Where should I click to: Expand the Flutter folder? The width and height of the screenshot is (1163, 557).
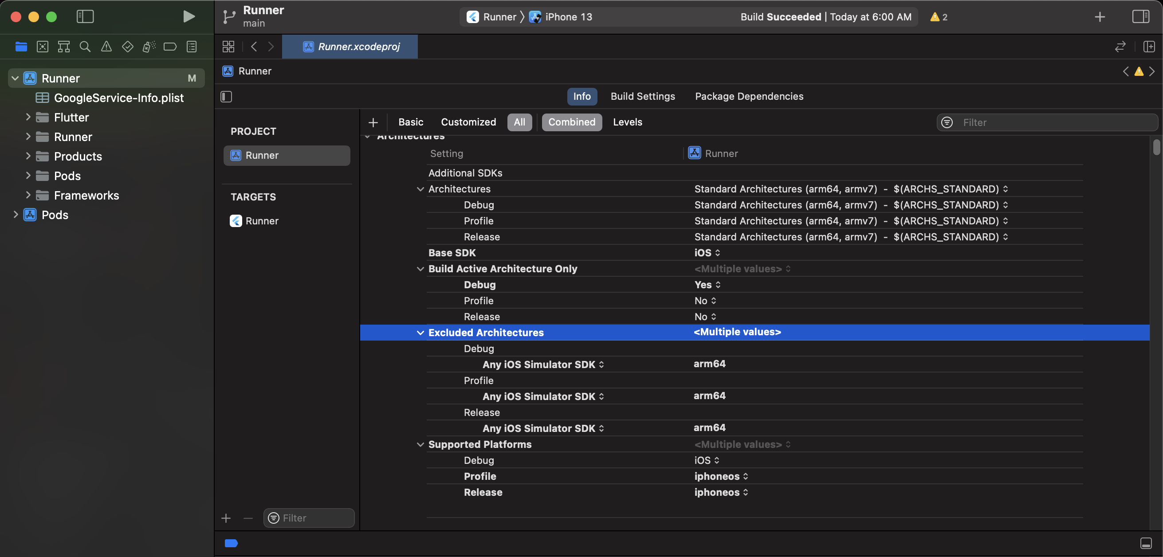(28, 118)
